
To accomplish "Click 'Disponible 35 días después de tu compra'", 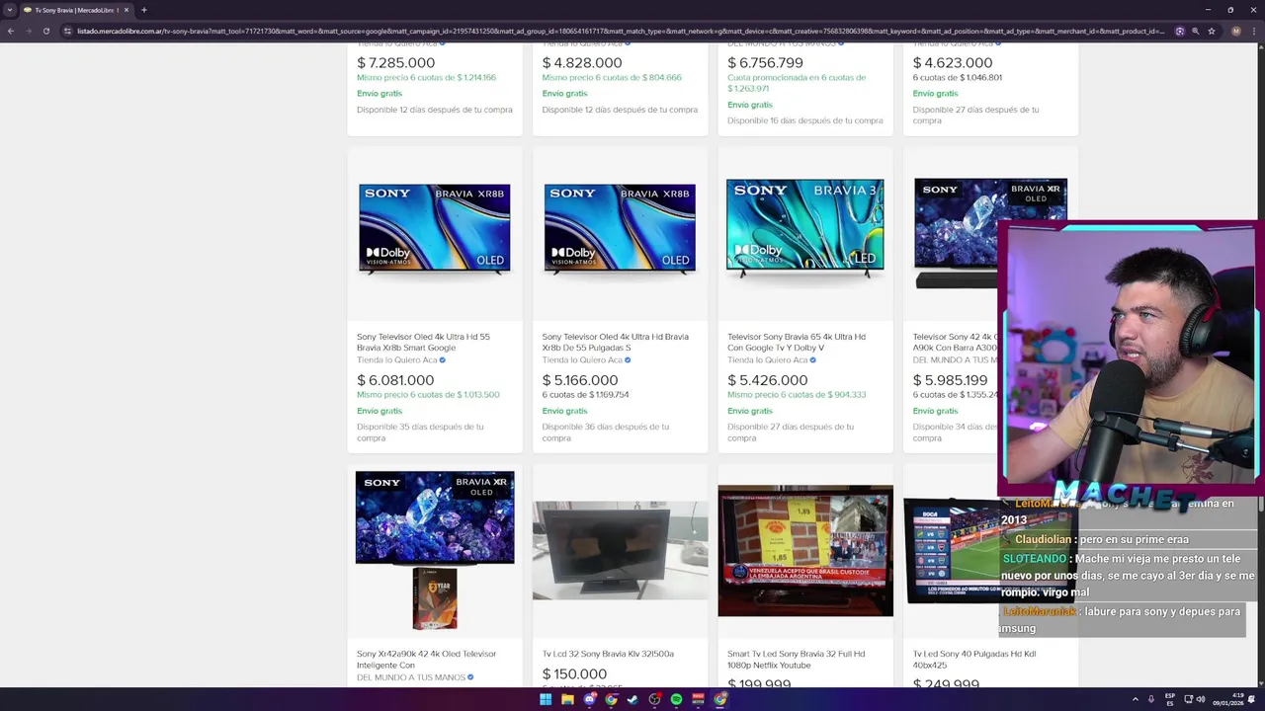I will tap(420, 433).
